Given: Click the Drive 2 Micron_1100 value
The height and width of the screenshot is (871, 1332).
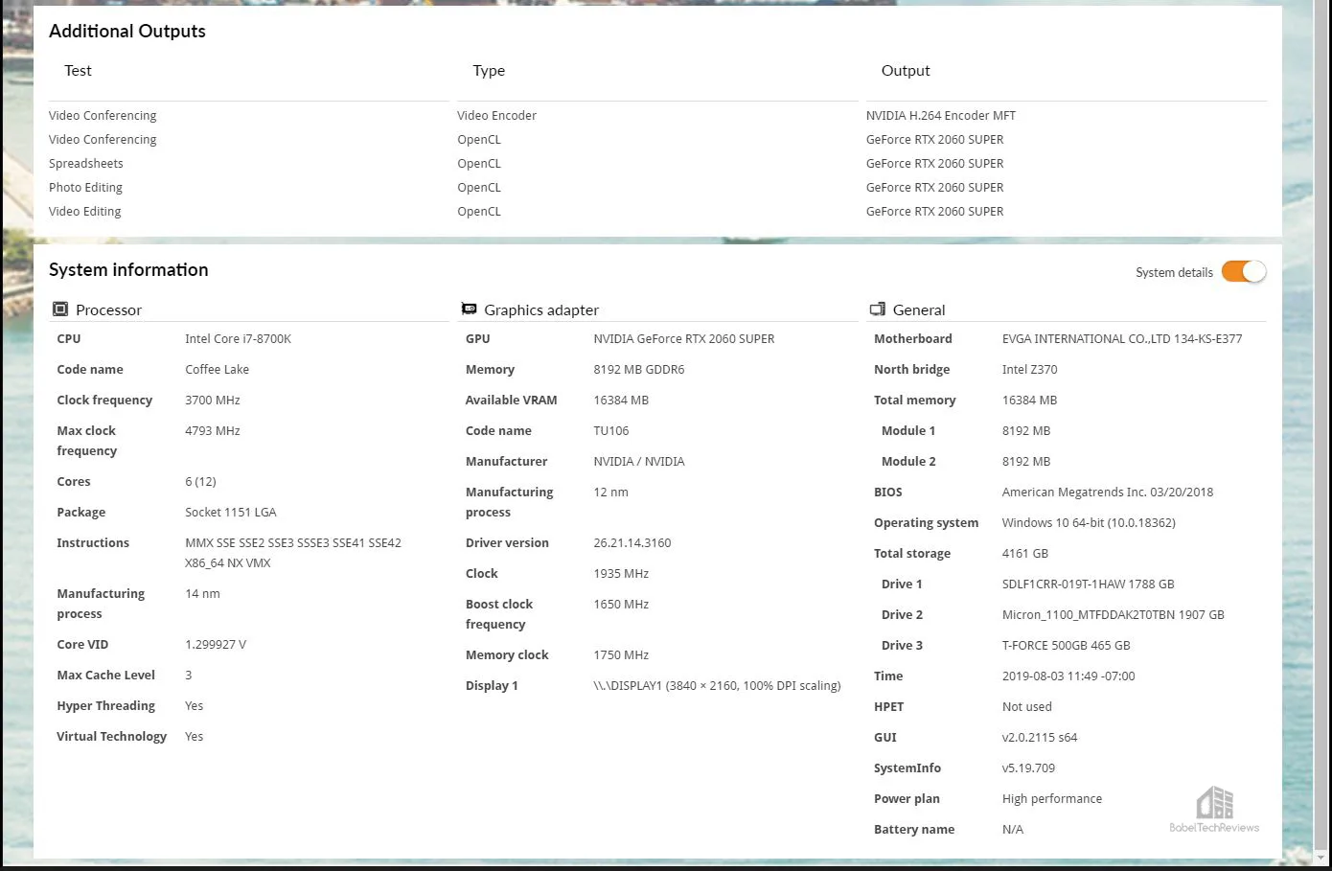Looking at the screenshot, I should coord(1114,615).
